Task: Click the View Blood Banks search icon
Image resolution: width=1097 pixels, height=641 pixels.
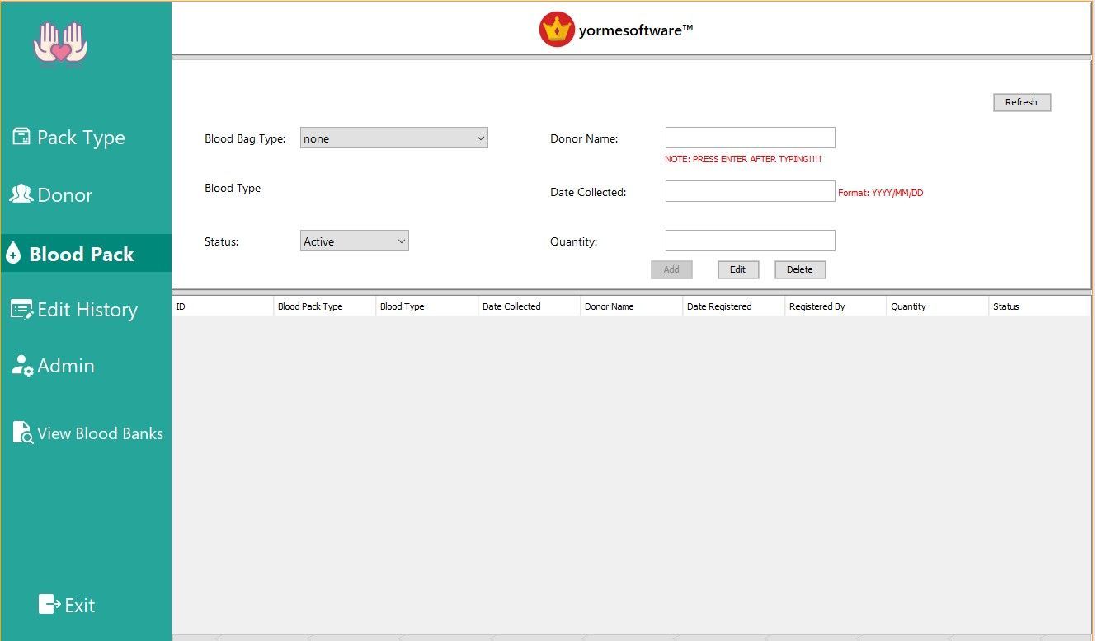Action: coord(23,433)
